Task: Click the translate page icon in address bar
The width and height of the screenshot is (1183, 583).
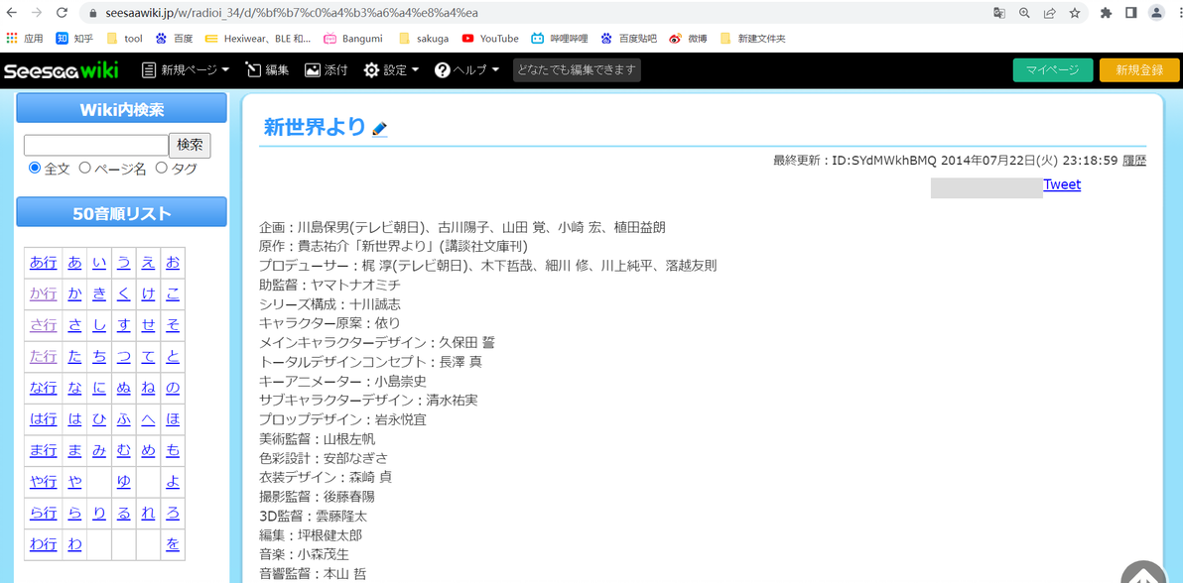Action: click(x=999, y=13)
